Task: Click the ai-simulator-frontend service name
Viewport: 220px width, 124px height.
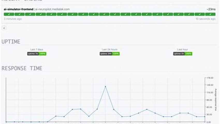Action: click(18, 9)
